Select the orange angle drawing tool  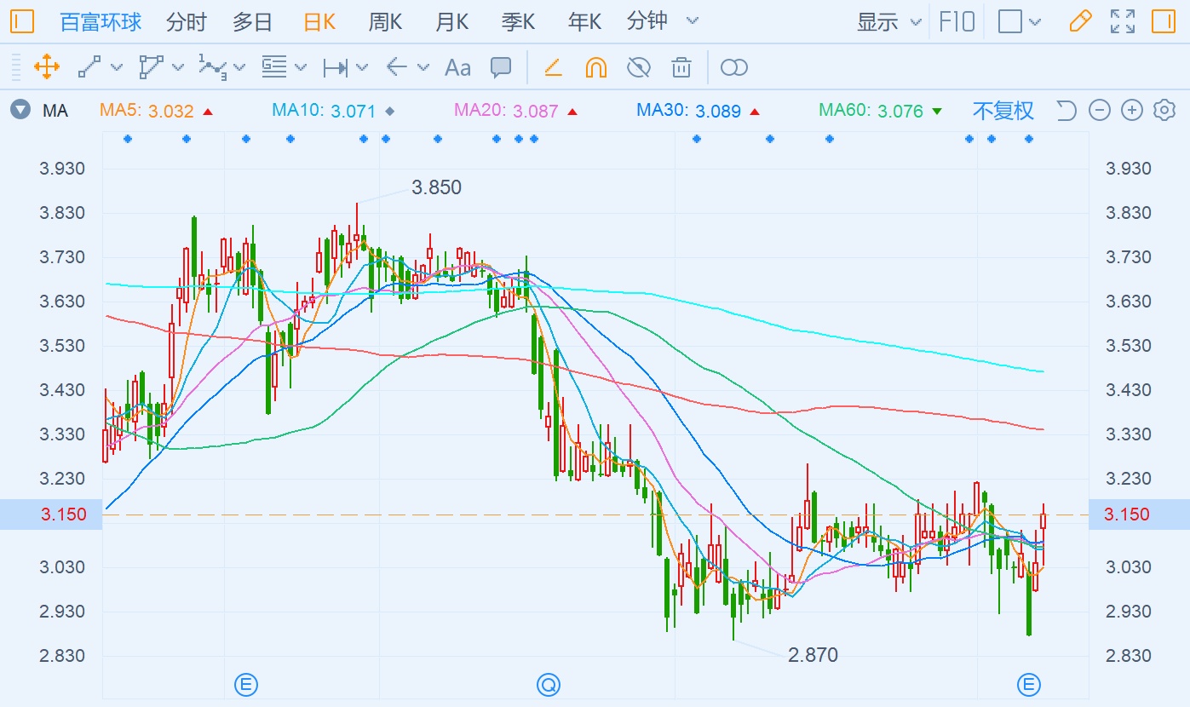(x=553, y=67)
